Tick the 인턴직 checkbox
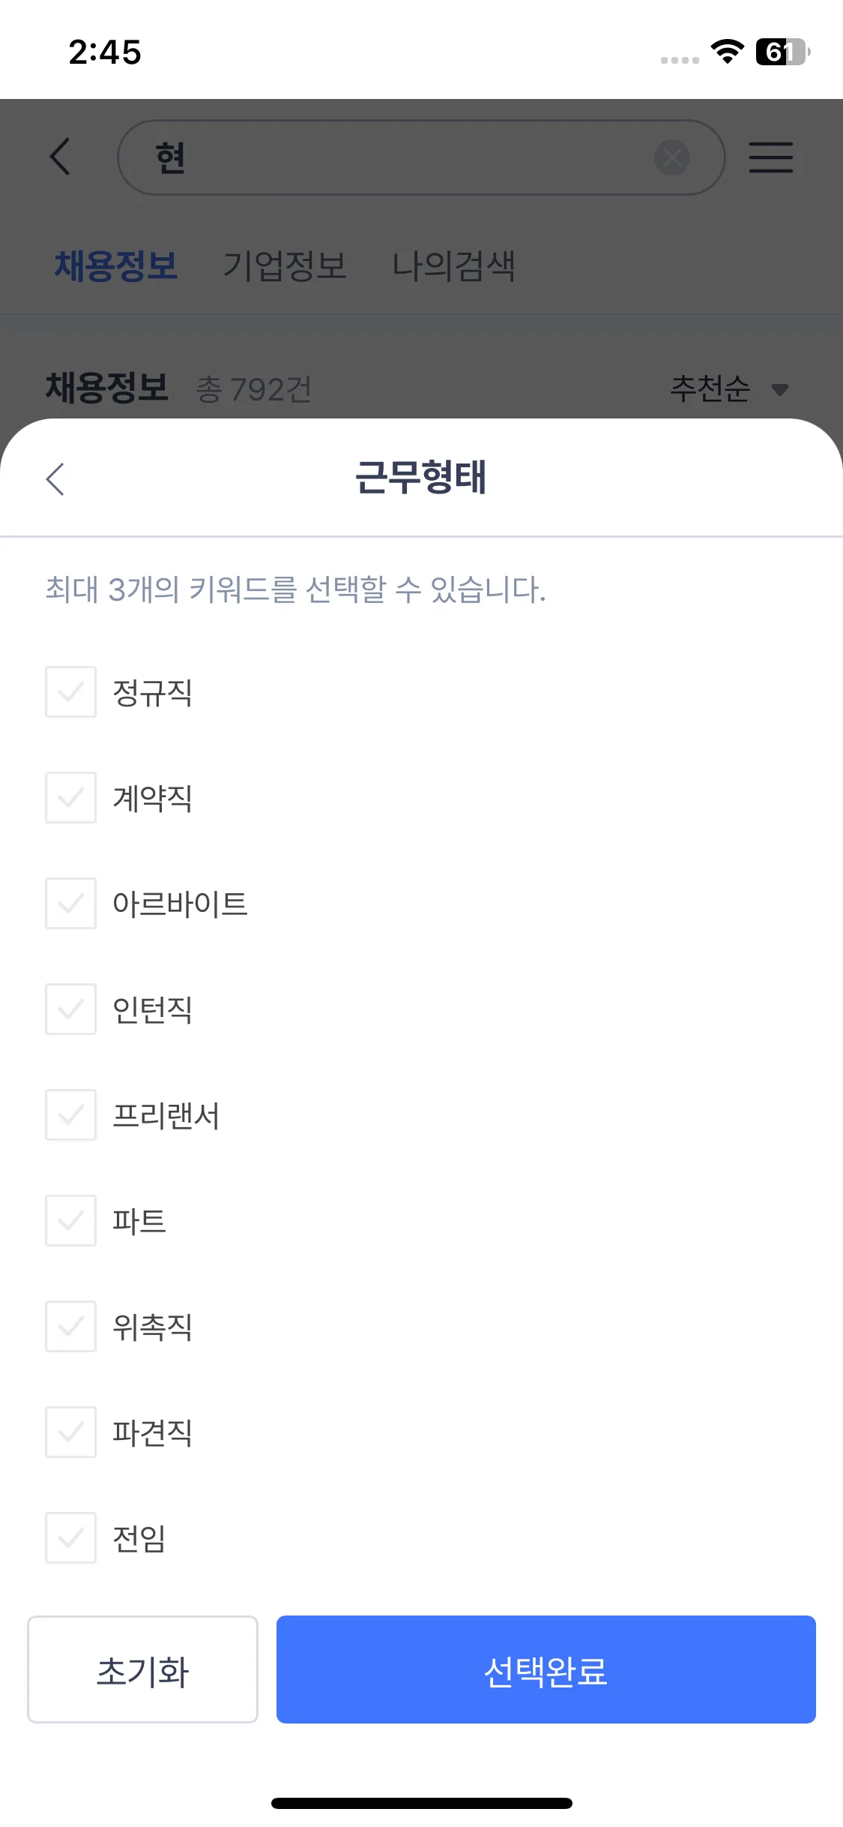843x1827 pixels. [71, 1009]
